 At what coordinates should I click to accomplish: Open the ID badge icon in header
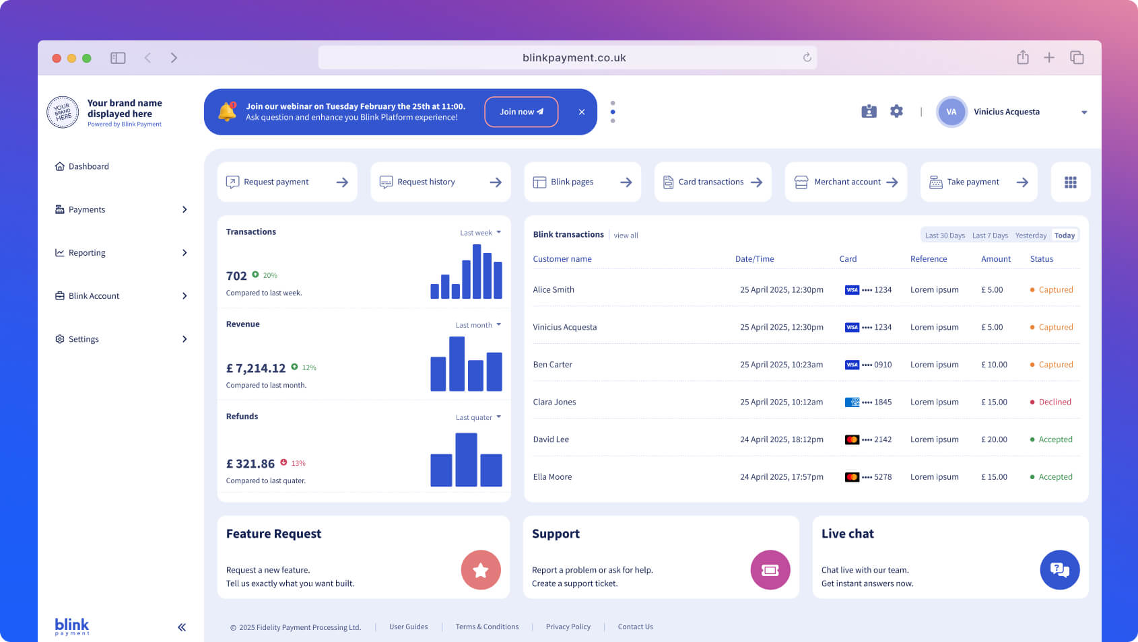coord(869,111)
